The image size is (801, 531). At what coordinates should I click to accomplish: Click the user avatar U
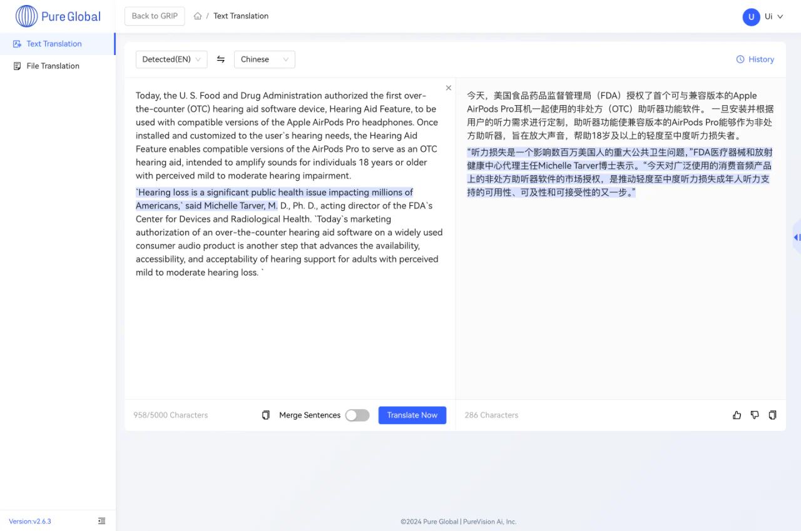tap(751, 17)
